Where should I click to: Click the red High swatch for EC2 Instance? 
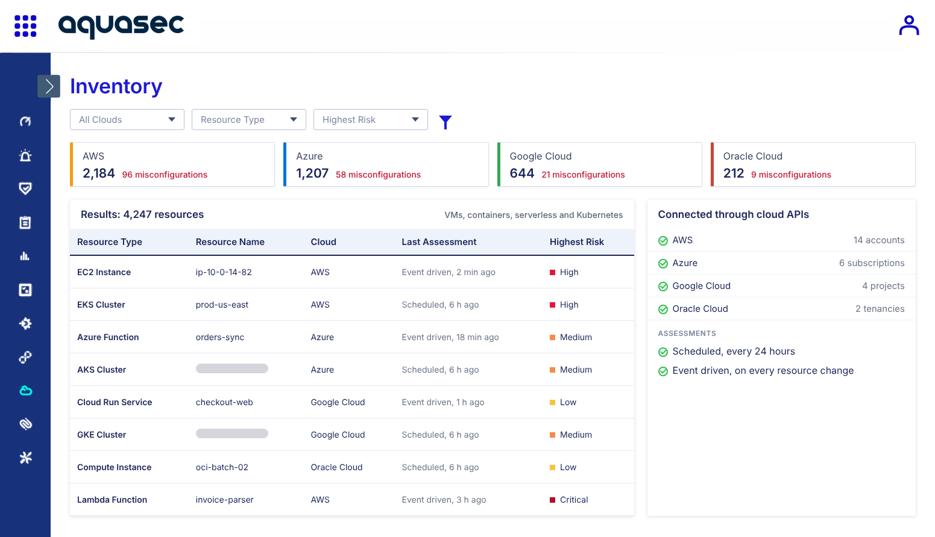click(x=553, y=272)
